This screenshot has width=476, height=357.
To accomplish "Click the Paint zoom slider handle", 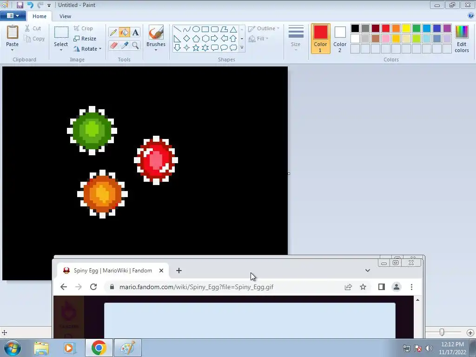I will pos(442,332).
